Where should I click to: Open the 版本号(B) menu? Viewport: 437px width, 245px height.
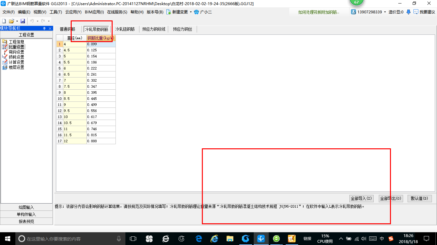(155, 12)
